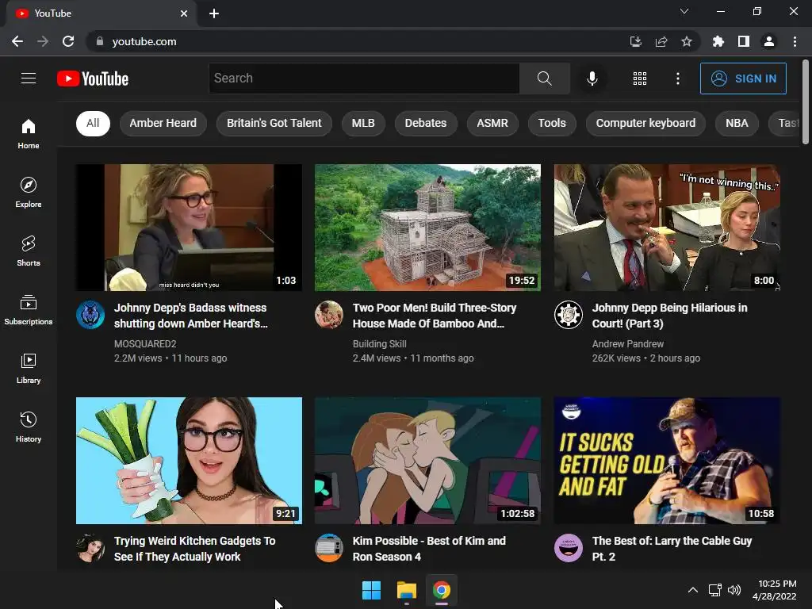Click the search magnifier button
The image size is (812, 609).
coord(544,79)
